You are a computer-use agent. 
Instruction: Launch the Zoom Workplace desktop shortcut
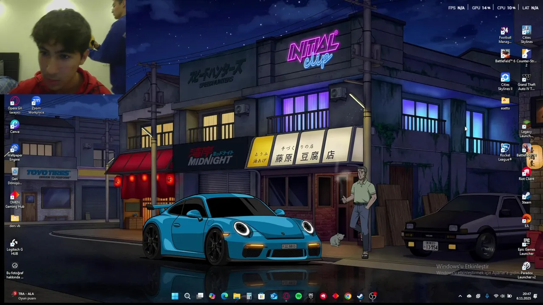pyautogui.click(x=36, y=105)
